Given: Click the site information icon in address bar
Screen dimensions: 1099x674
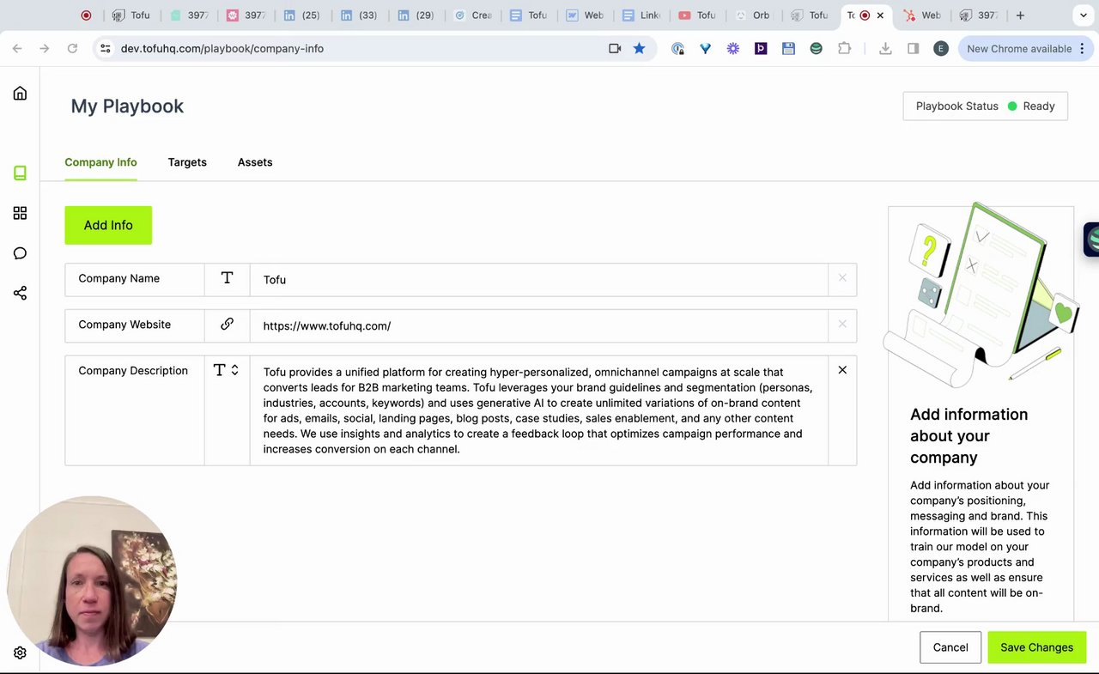Looking at the screenshot, I should pos(105,49).
